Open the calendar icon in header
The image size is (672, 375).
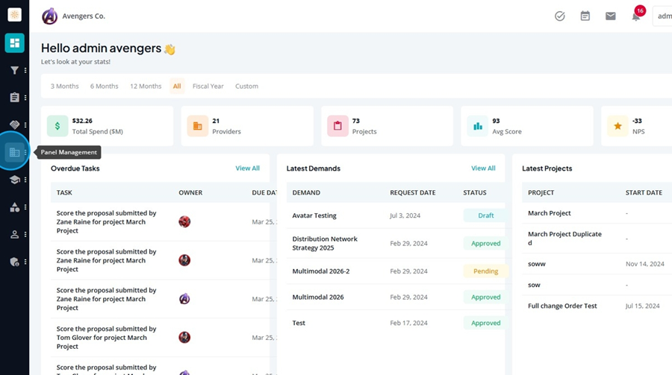pyautogui.click(x=585, y=16)
